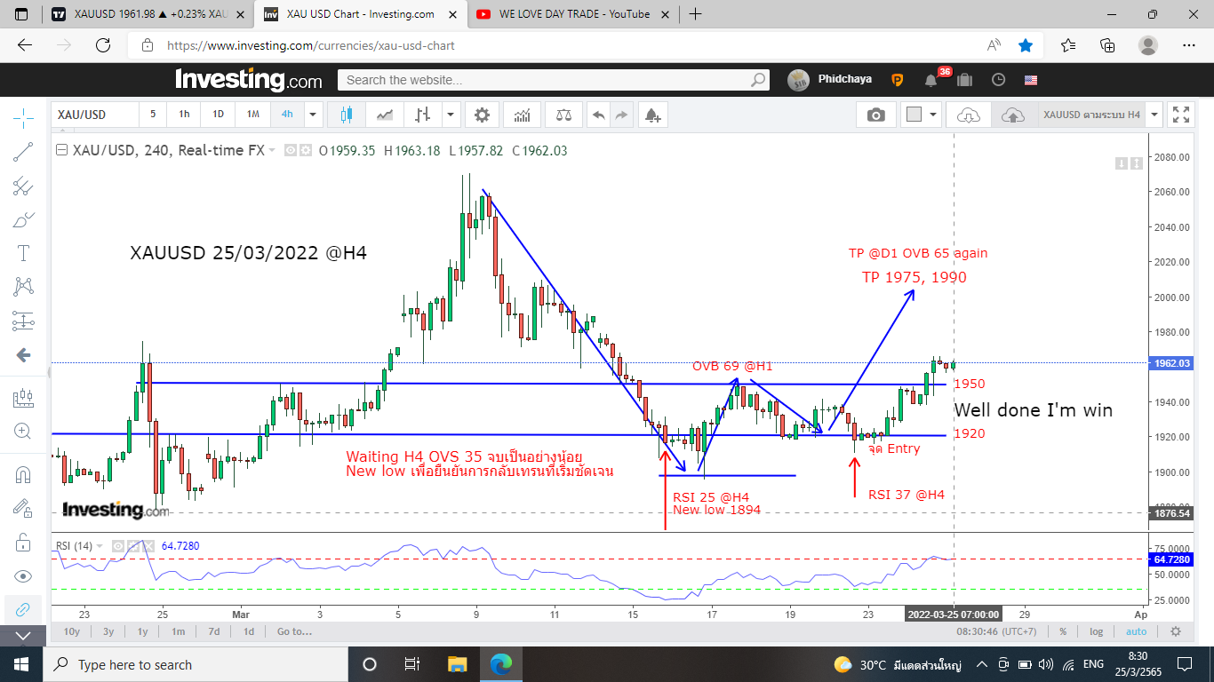Select the brush drawing tool

click(x=23, y=219)
